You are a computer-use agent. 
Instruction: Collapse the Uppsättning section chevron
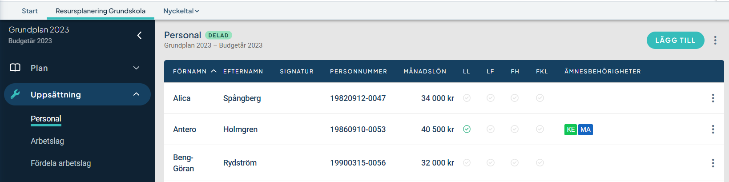click(x=137, y=94)
